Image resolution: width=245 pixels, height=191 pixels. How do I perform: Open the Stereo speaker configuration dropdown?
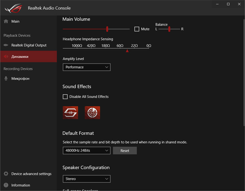[86, 179]
